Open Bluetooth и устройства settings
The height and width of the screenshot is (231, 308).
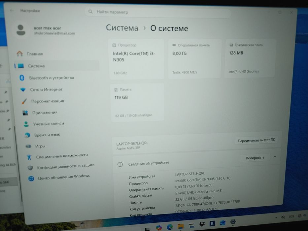tap(47, 78)
